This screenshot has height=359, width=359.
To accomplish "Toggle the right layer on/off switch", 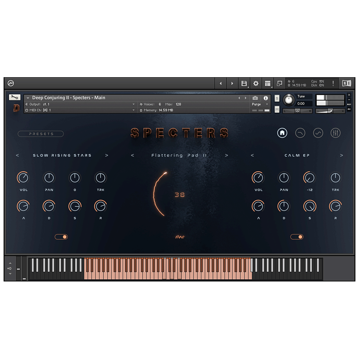I will (297, 237).
